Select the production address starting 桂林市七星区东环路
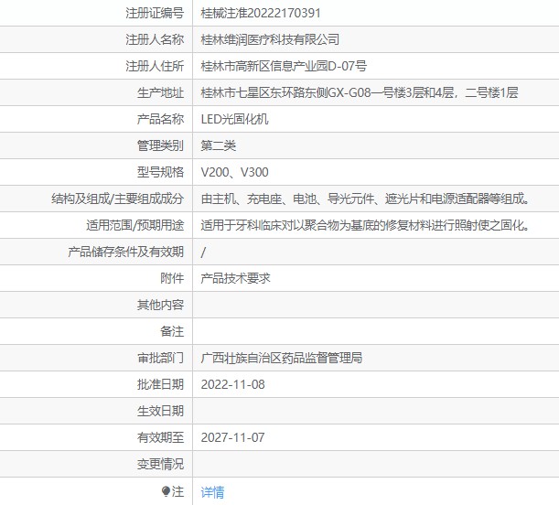 click(x=360, y=92)
